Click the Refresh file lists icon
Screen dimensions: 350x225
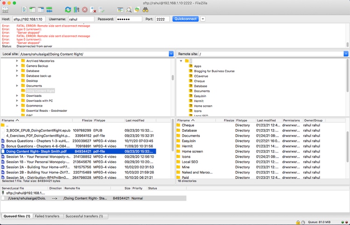tap(69, 9)
